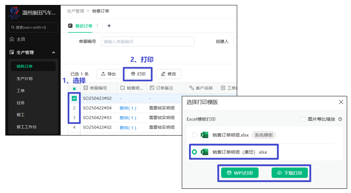Click the home icon beside 主页

click(x=12, y=39)
